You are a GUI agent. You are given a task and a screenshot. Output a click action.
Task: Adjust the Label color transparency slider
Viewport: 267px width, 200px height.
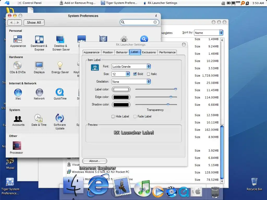[x=175, y=89]
